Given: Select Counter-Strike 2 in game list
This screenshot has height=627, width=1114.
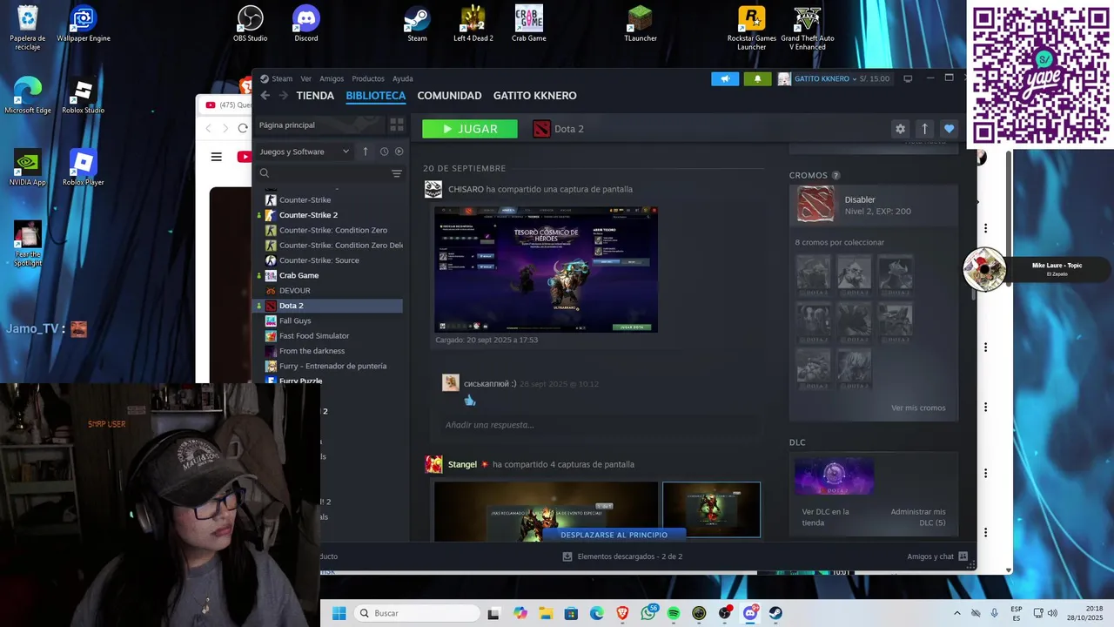Looking at the screenshot, I should click(308, 215).
